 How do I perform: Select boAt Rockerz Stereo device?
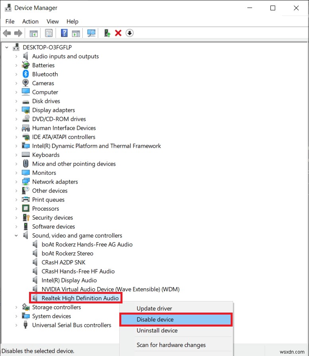coord(67,253)
